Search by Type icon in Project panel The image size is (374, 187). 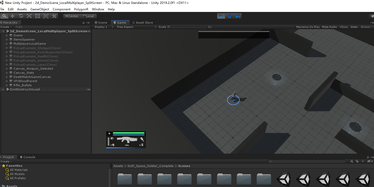point(352,161)
